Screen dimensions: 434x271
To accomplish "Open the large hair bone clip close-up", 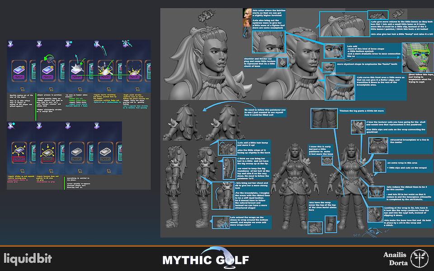I will pos(344,24).
